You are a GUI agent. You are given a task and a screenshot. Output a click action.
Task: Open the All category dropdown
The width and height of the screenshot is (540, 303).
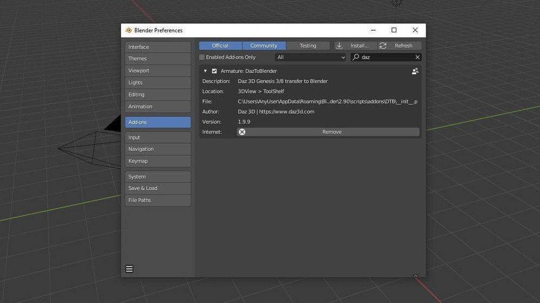pos(310,57)
